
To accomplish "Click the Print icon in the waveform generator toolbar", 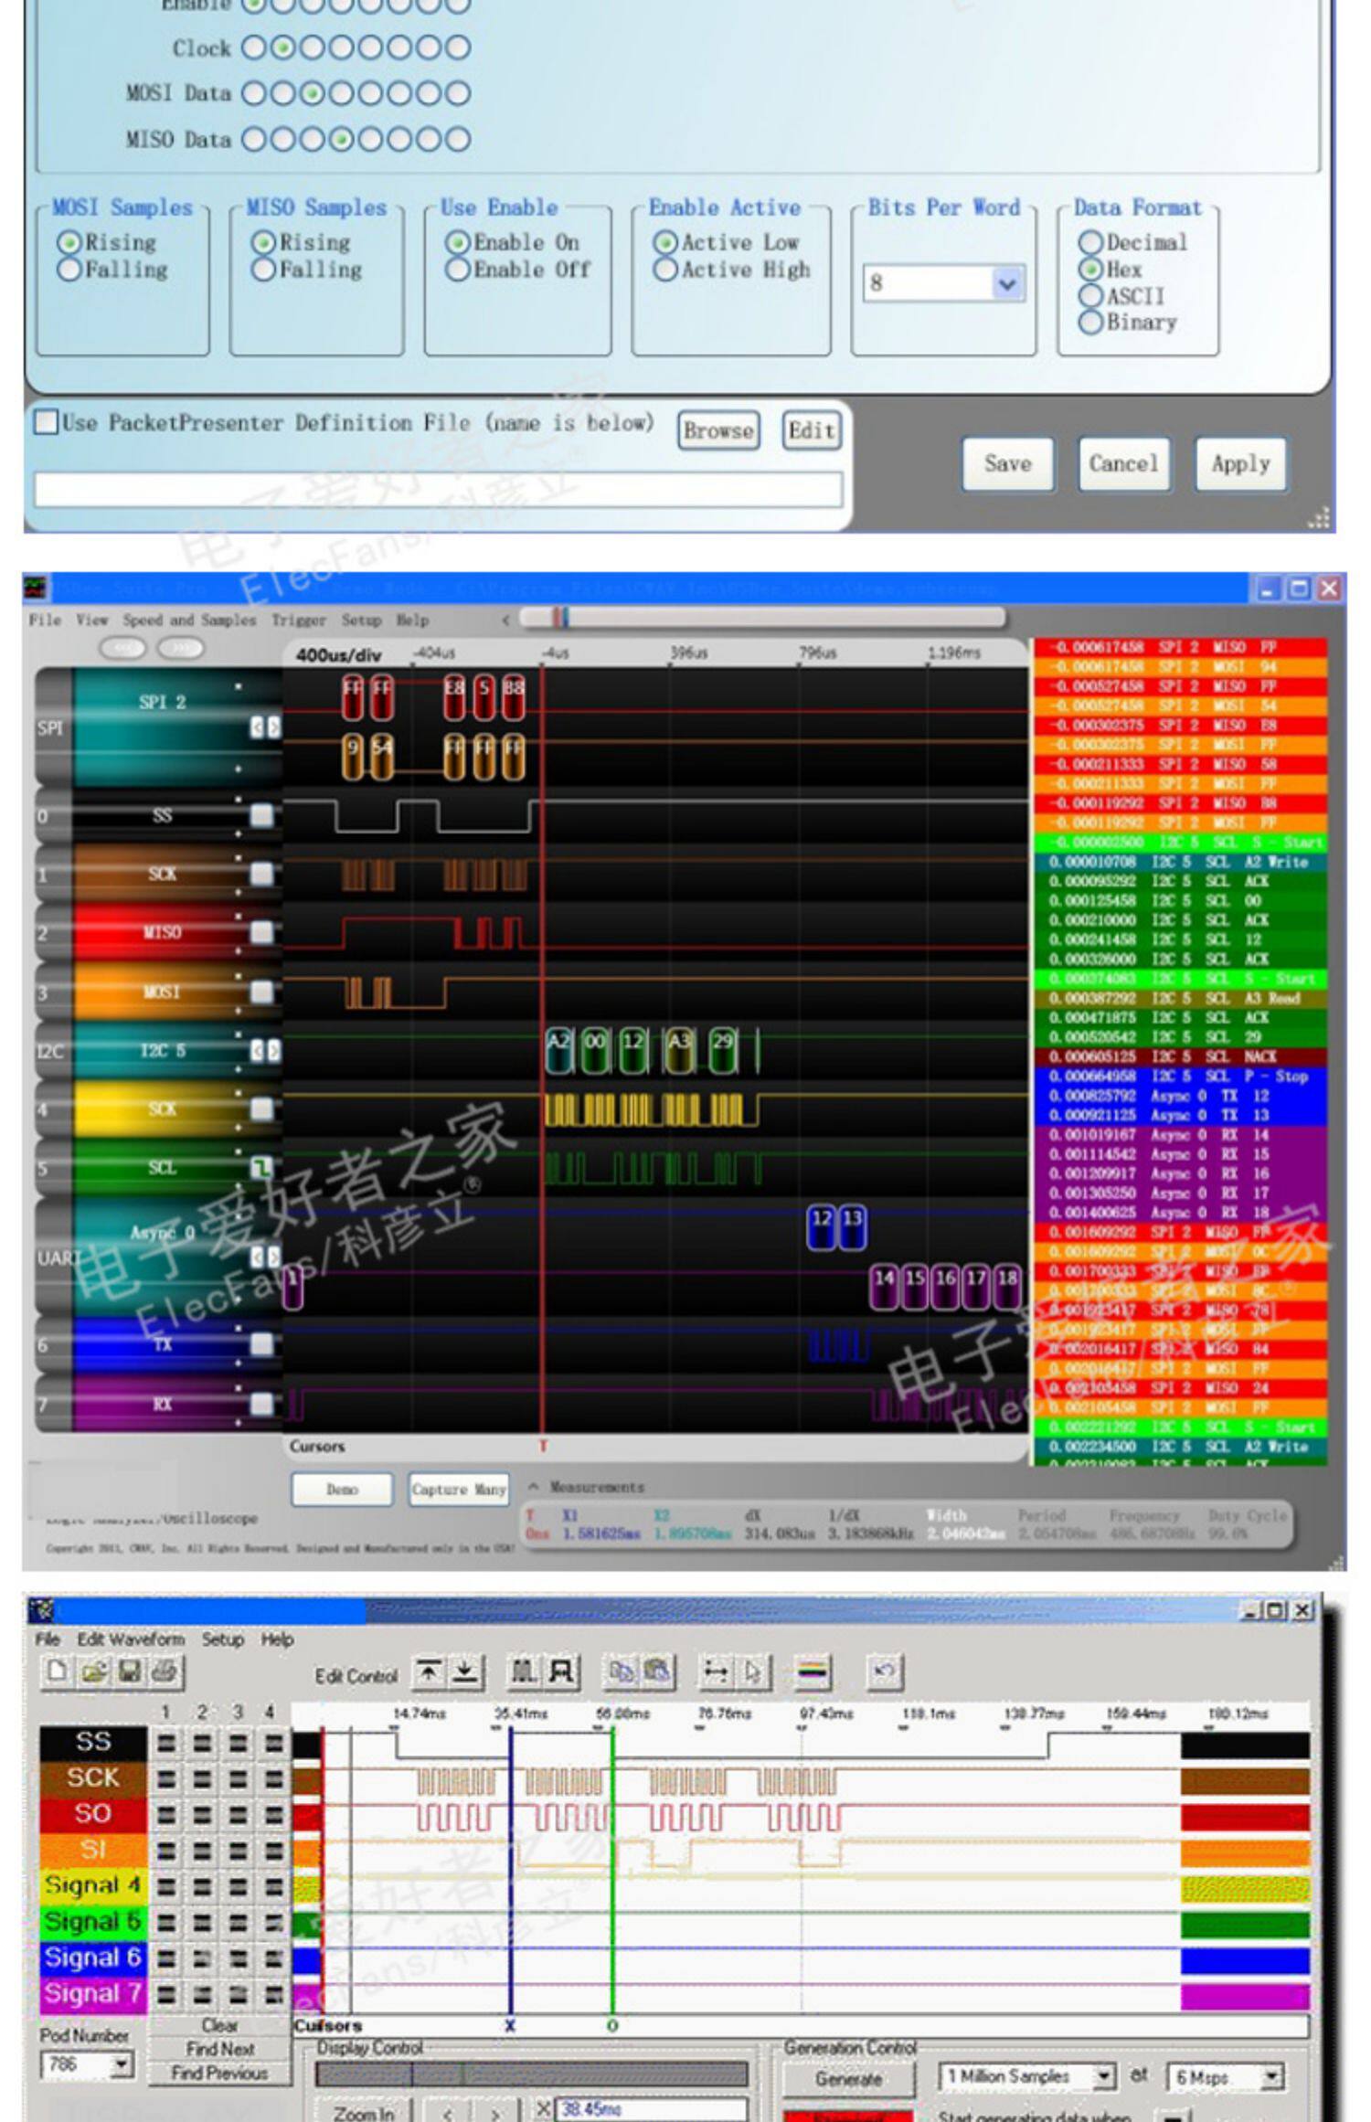I will click(x=165, y=1671).
